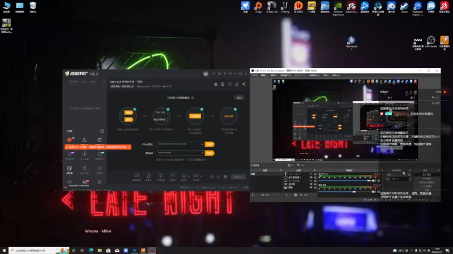Add a new scene tab with plus in streaming companion

pyautogui.click(x=104, y=82)
